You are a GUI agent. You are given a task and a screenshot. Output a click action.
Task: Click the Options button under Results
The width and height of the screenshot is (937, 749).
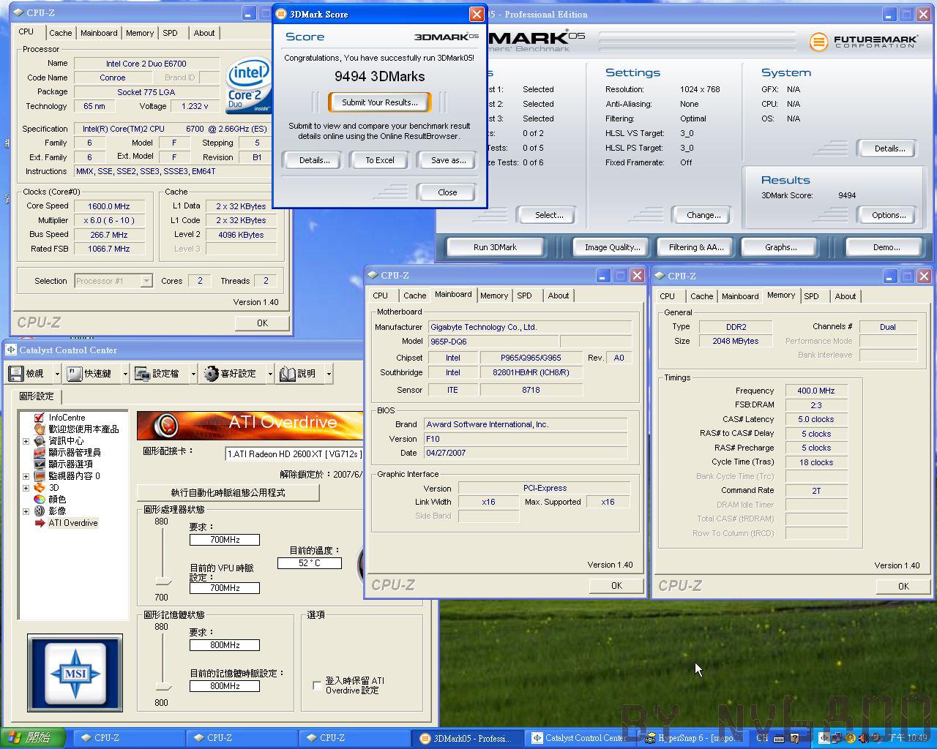889,215
